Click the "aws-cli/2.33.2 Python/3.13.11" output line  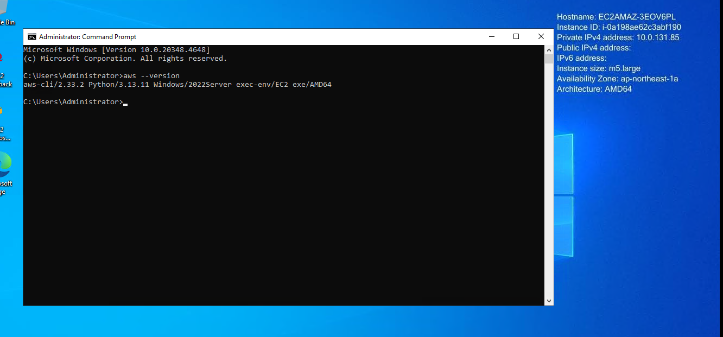coord(177,84)
